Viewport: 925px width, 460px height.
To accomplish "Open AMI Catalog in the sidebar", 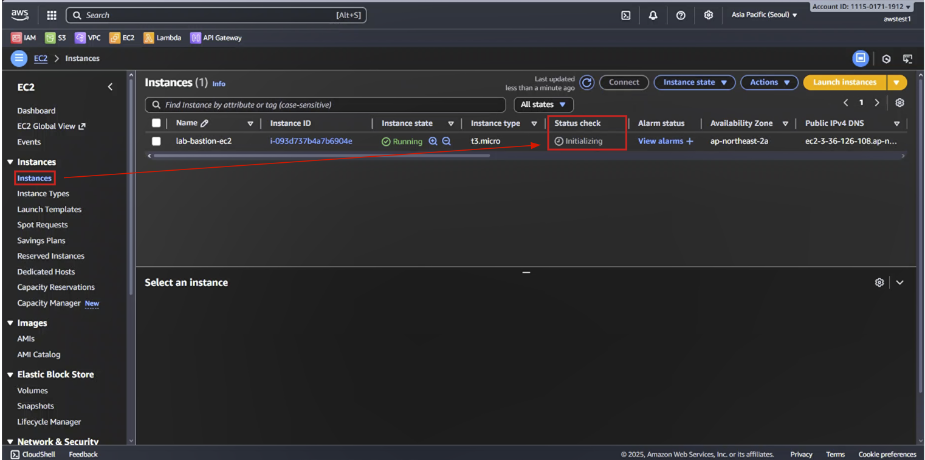I will point(39,355).
